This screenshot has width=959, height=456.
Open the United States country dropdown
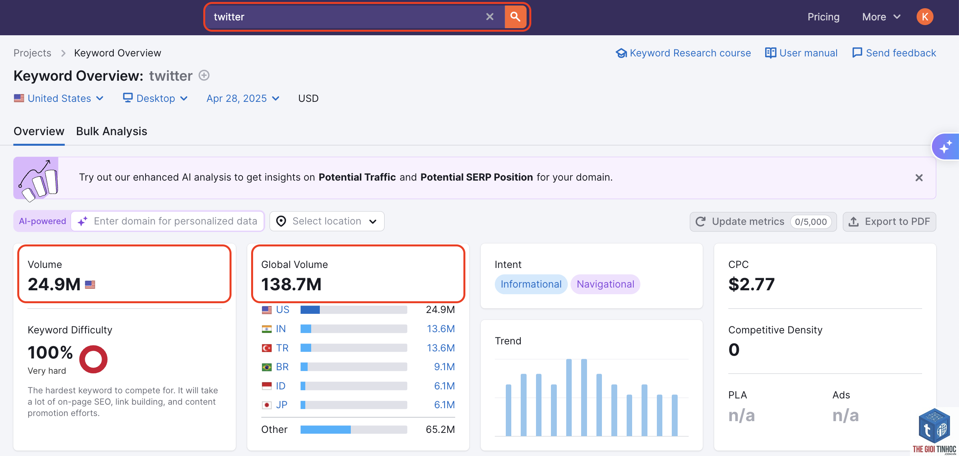coord(59,98)
